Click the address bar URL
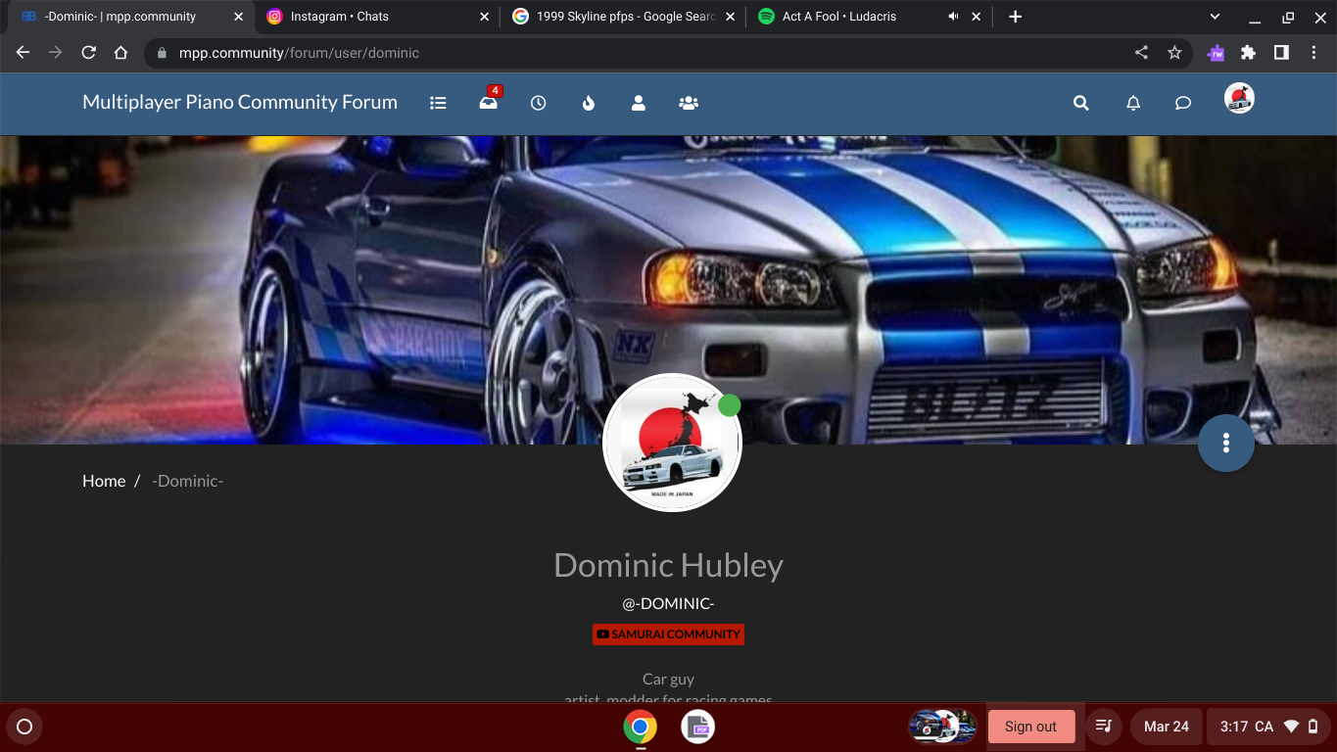 pos(299,53)
